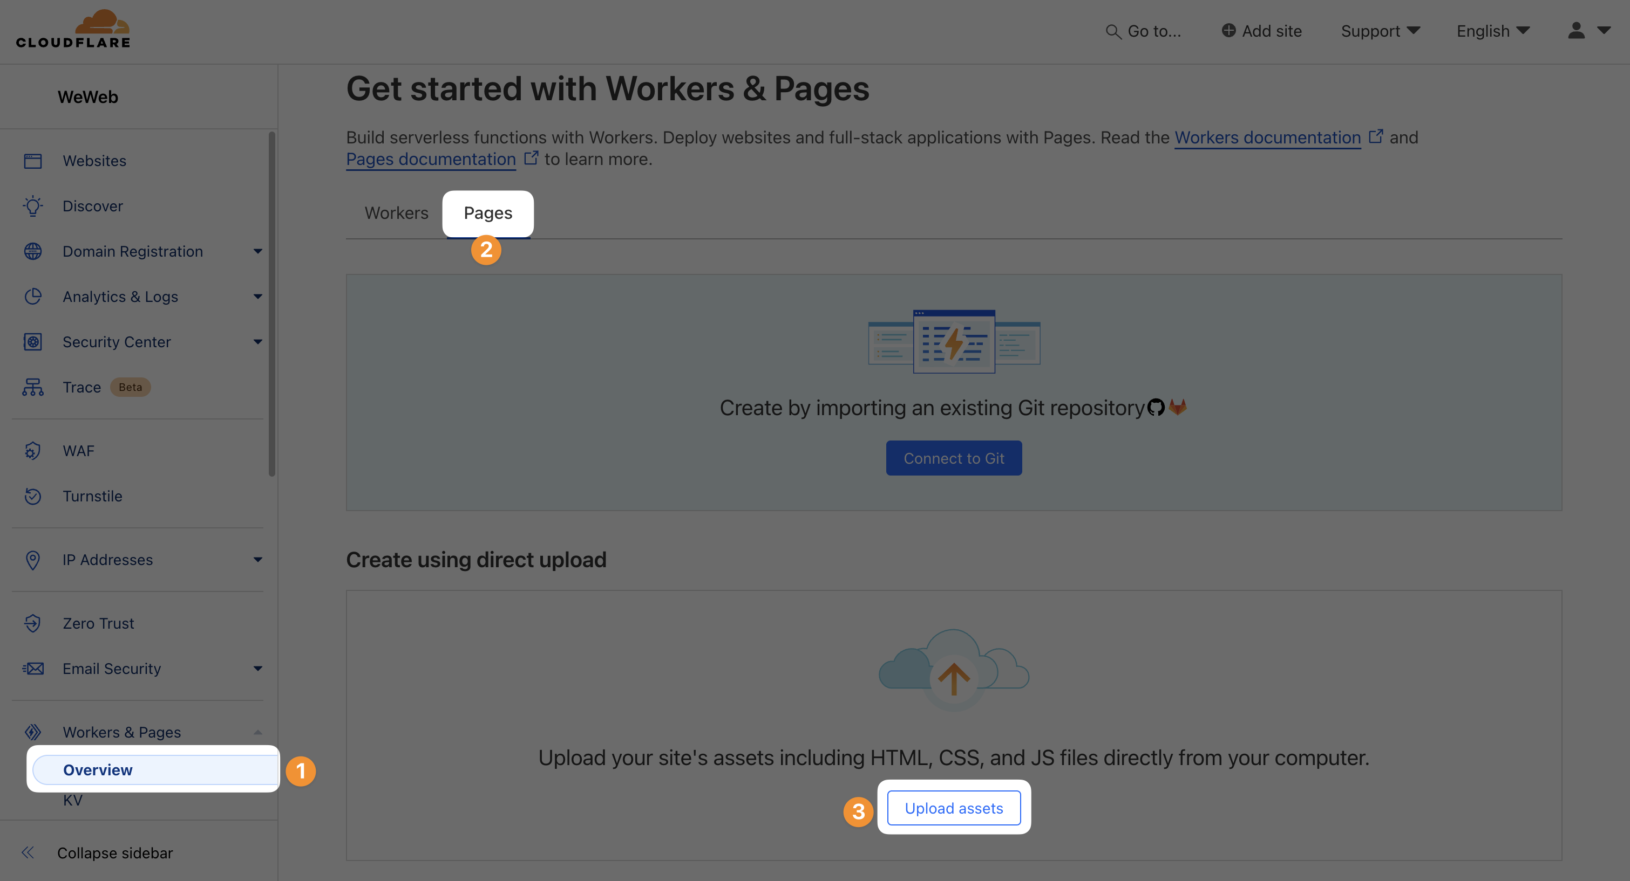
Task: Click the Security Center shield icon
Action: 33,341
